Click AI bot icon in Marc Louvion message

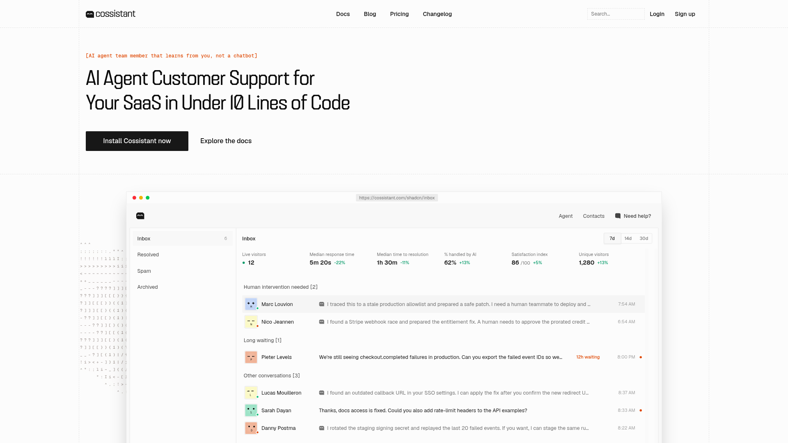pyautogui.click(x=322, y=304)
